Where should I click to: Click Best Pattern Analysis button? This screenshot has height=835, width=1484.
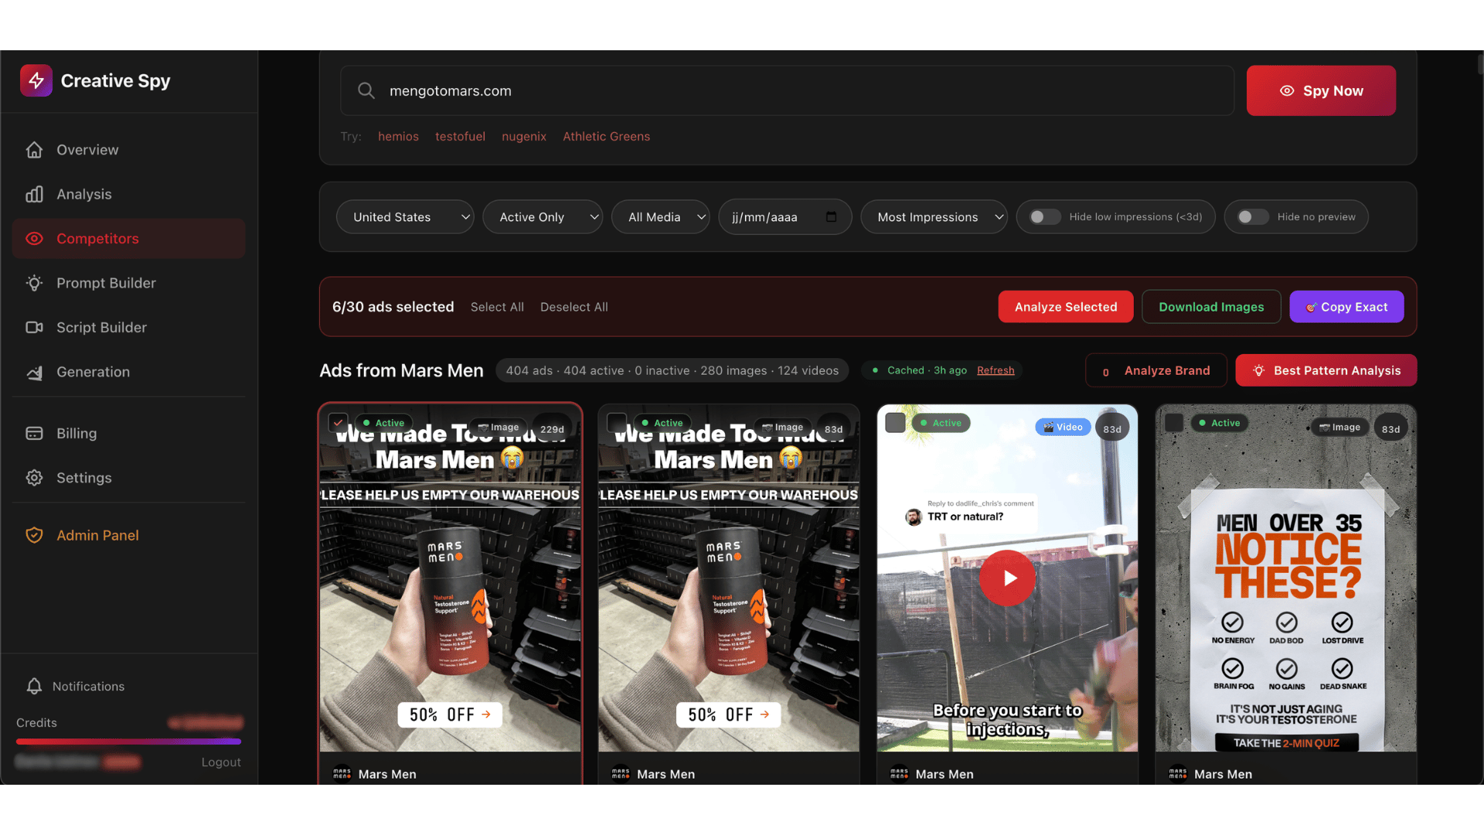(x=1326, y=370)
